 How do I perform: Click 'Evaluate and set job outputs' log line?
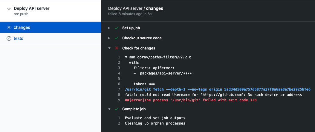click(155, 118)
